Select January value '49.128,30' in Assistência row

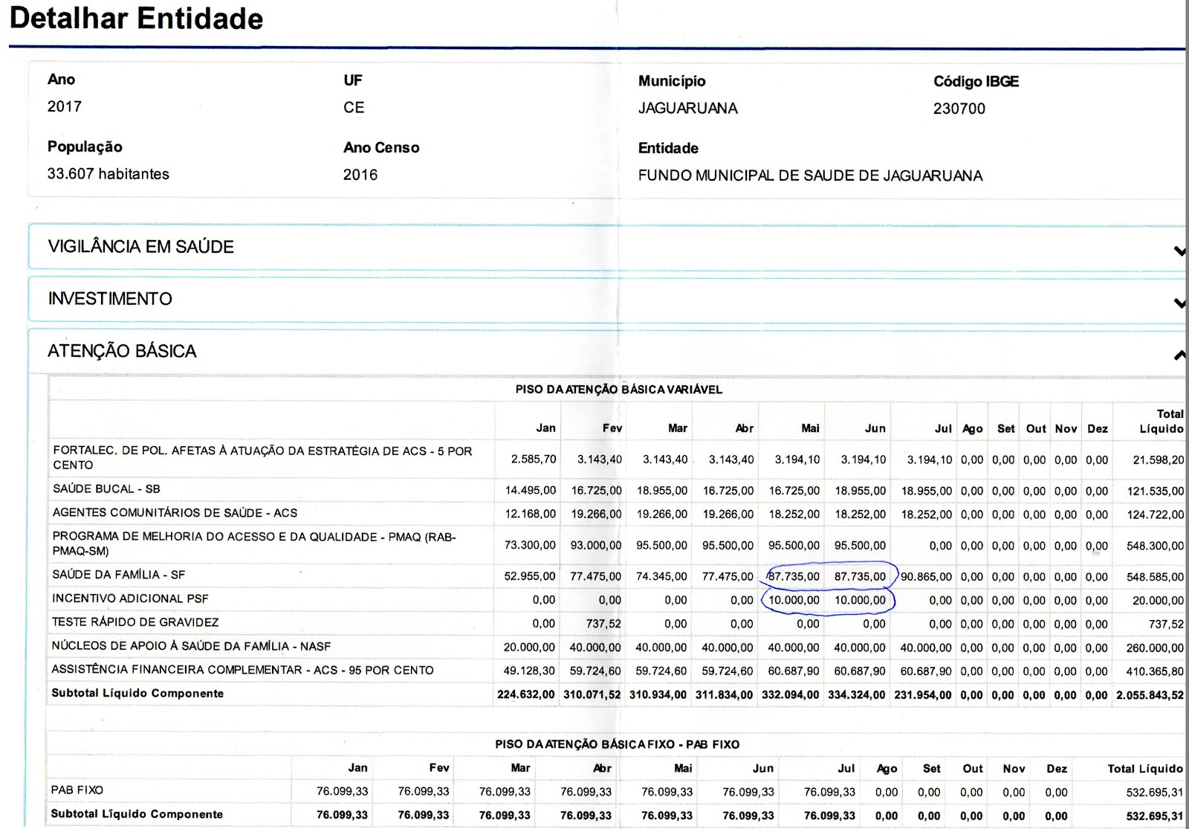pyautogui.click(x=529, y=671)
